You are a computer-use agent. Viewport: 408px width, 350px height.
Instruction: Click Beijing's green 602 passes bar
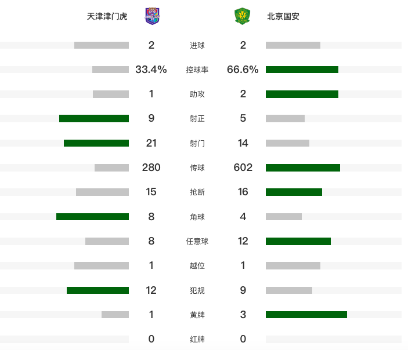point(303,167)
